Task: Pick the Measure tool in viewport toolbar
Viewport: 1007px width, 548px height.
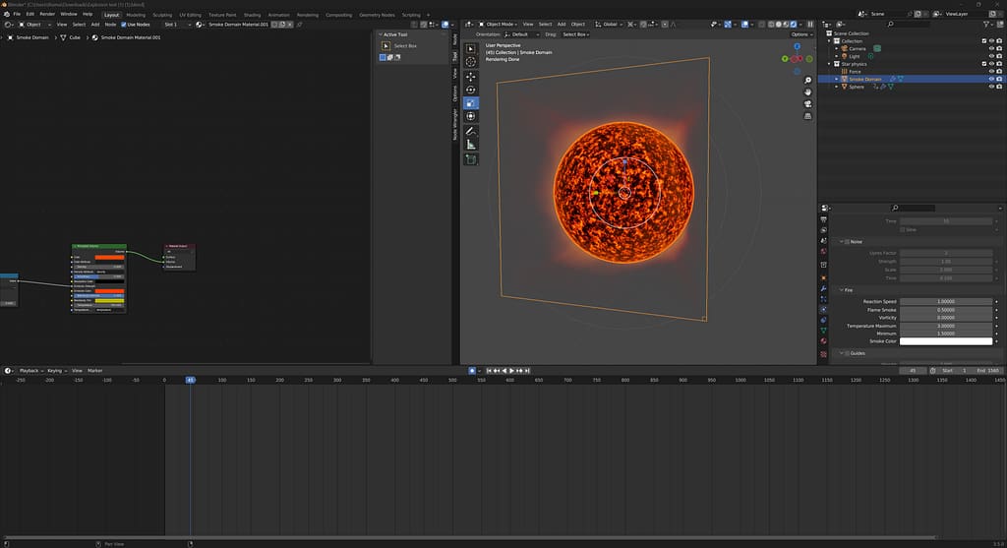Action: (470, 145)
